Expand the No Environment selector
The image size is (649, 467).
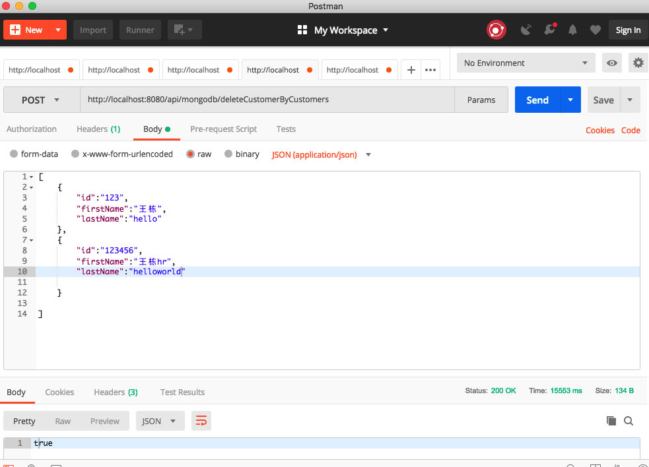click(x=526, y=63)
